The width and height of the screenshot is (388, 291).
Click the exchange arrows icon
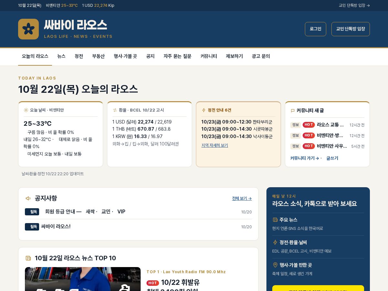[x=115, y=110]
